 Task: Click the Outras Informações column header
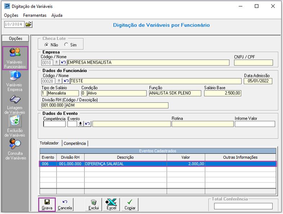pyautogui.click(x=241, y=157)
